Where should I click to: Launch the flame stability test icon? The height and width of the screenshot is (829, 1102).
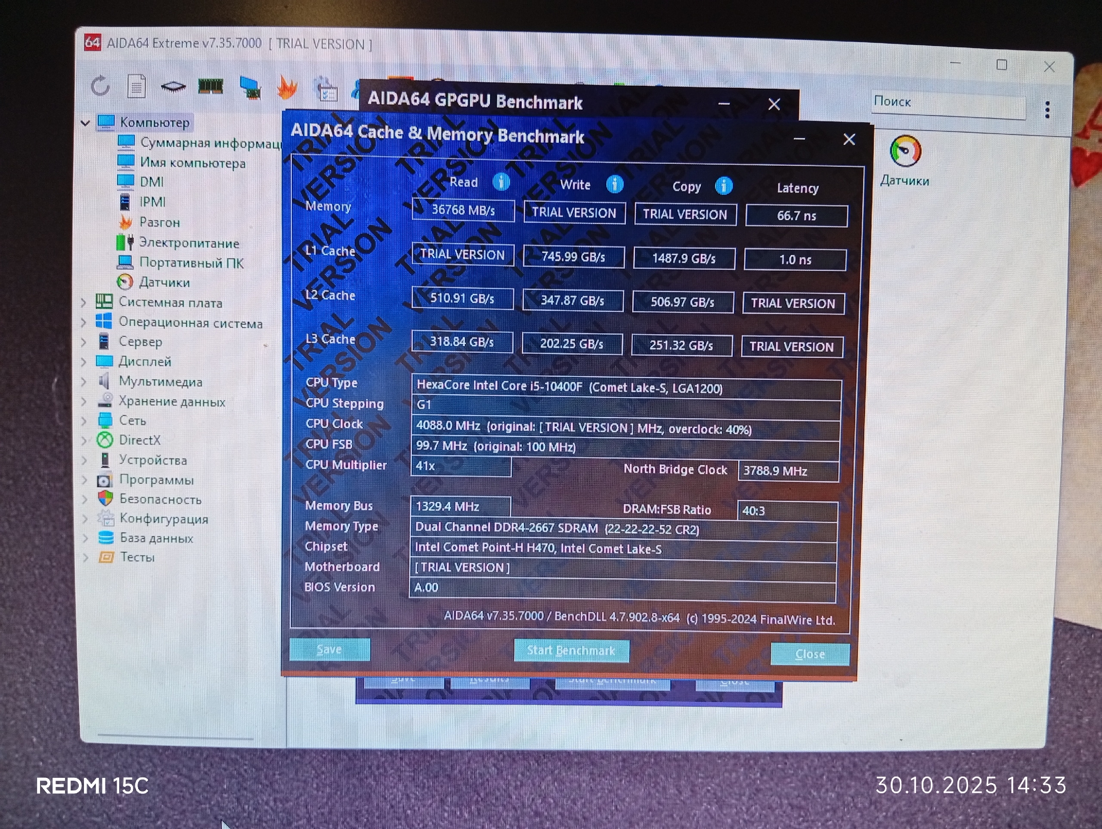coord(288,88)
